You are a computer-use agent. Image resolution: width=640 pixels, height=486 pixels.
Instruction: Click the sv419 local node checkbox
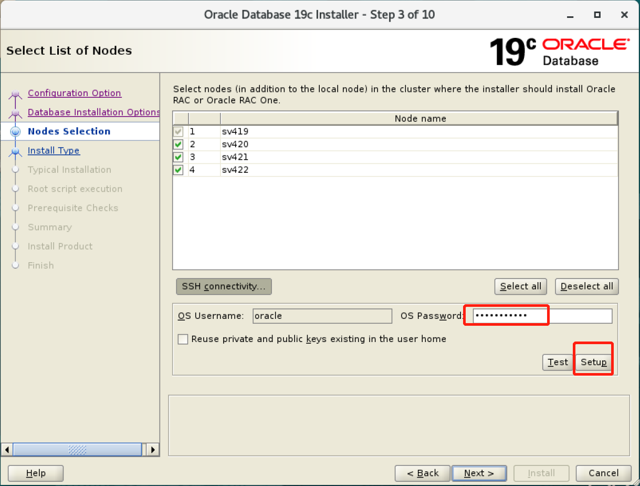179,131
